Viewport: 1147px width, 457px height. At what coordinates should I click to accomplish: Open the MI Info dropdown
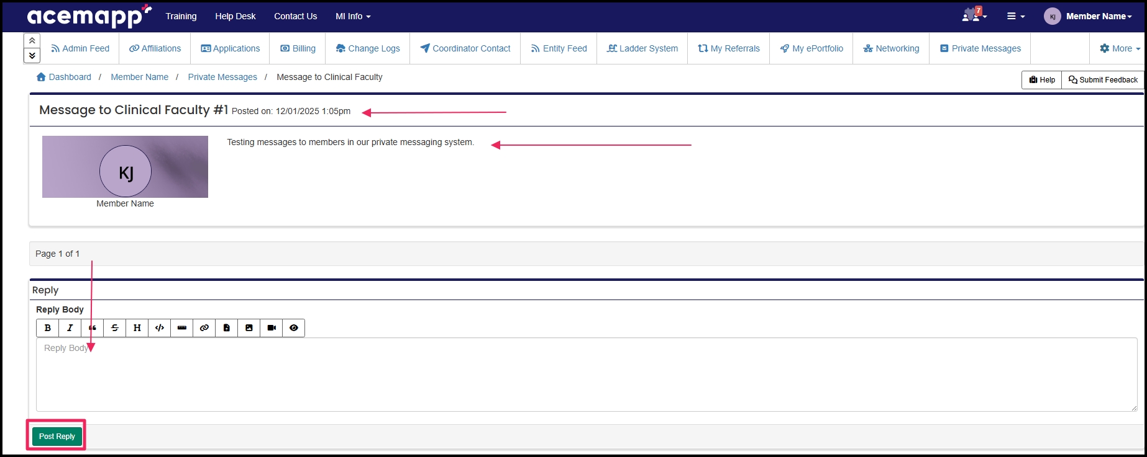tap(353, 16)
